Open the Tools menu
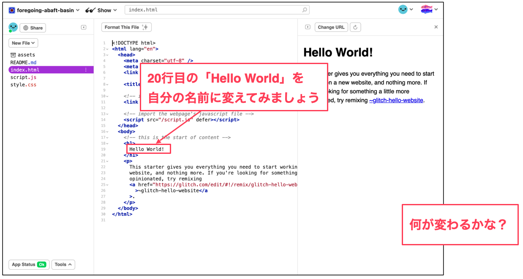The width and height of the screenshot is (523, 279). point(63,265)
